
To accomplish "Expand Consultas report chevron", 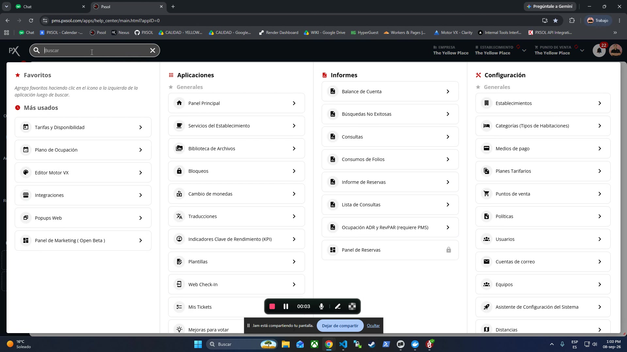I will coord(448,137).
